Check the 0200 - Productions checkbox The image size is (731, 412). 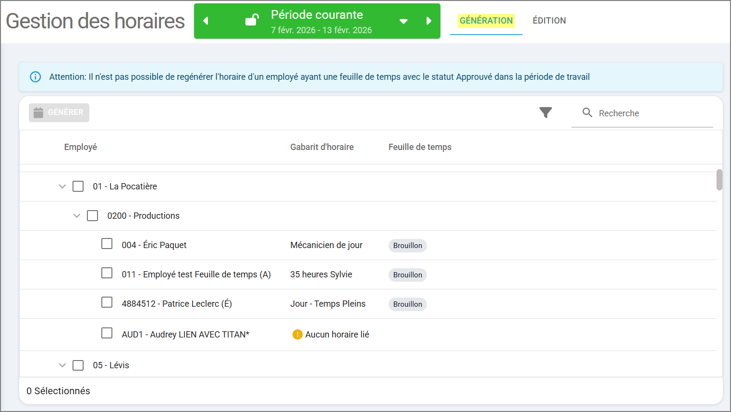click(x=93, y=216)
